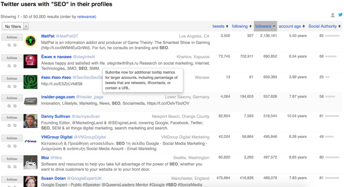The width and height of the screenshot is (344, 187).
Task: Click right block icon under MatPat's follow button
Action: (15, 45)
